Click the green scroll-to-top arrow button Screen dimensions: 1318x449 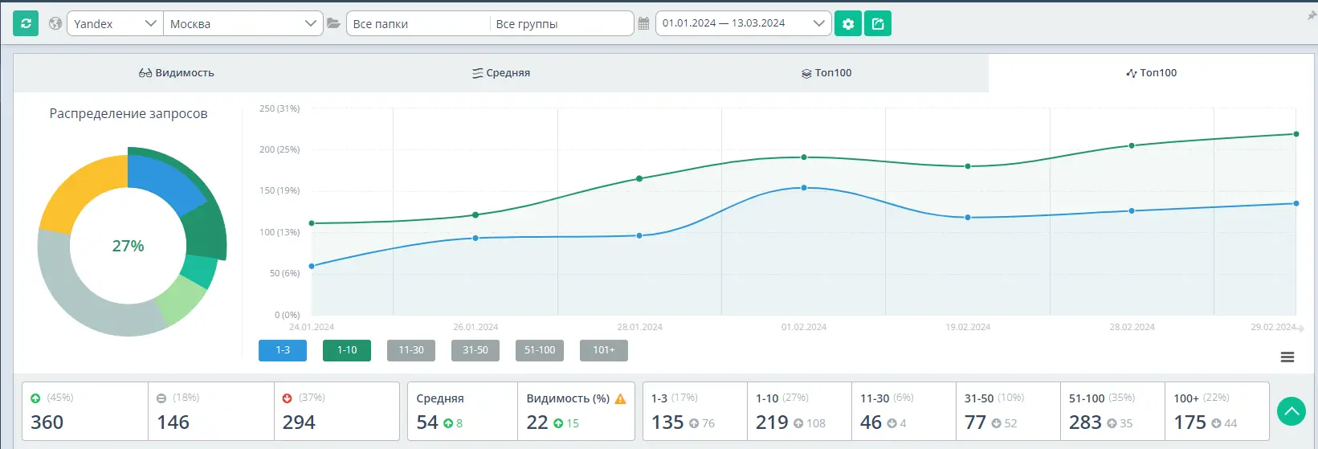click(1291, 411)
